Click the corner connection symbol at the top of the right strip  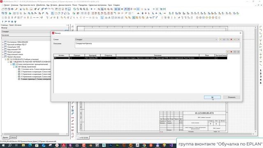coord(261,27)
